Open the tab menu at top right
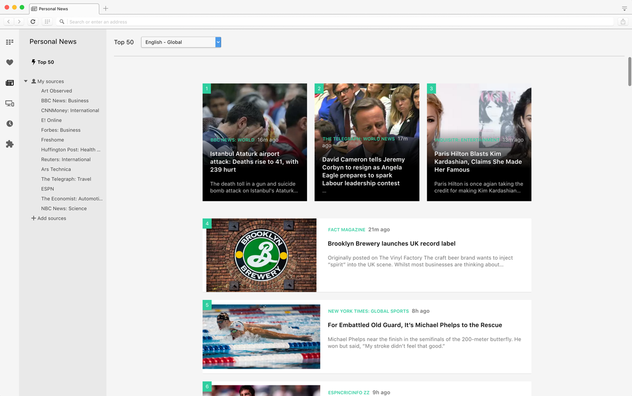This screenshot has width=632, height=396. coord(624,8)
